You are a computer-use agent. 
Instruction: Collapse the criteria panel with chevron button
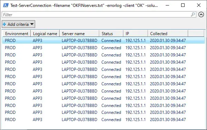(x=201, y=14)
